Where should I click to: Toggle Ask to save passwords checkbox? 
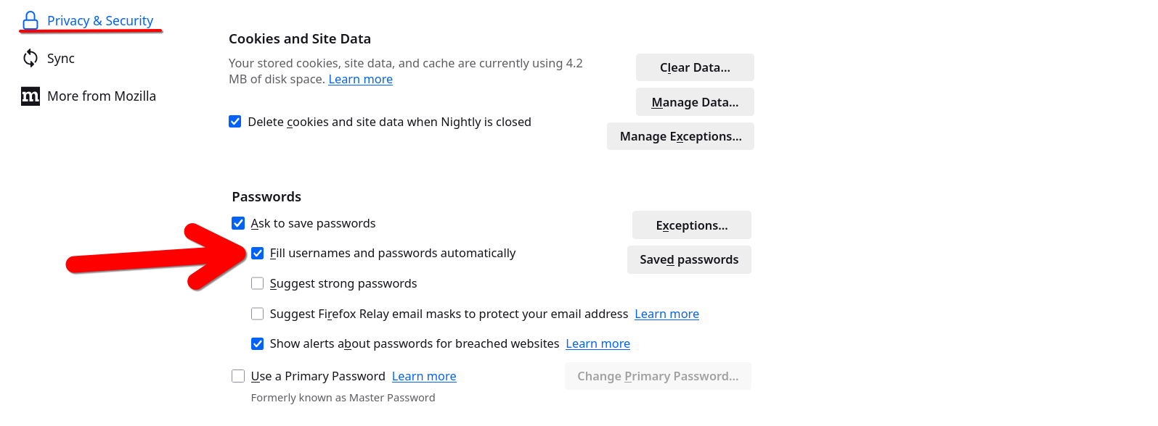tap(238, 223)
